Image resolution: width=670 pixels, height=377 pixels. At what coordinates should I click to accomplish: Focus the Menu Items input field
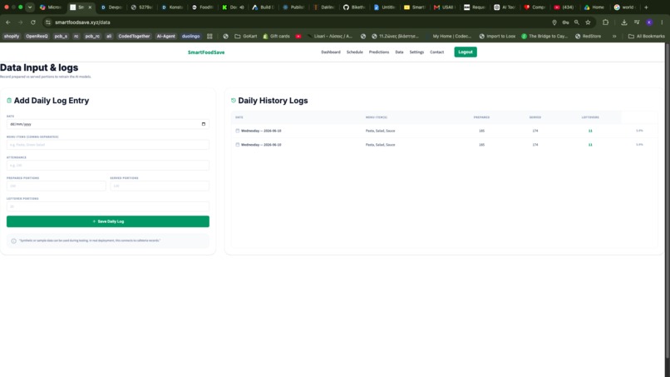point(108,145)
